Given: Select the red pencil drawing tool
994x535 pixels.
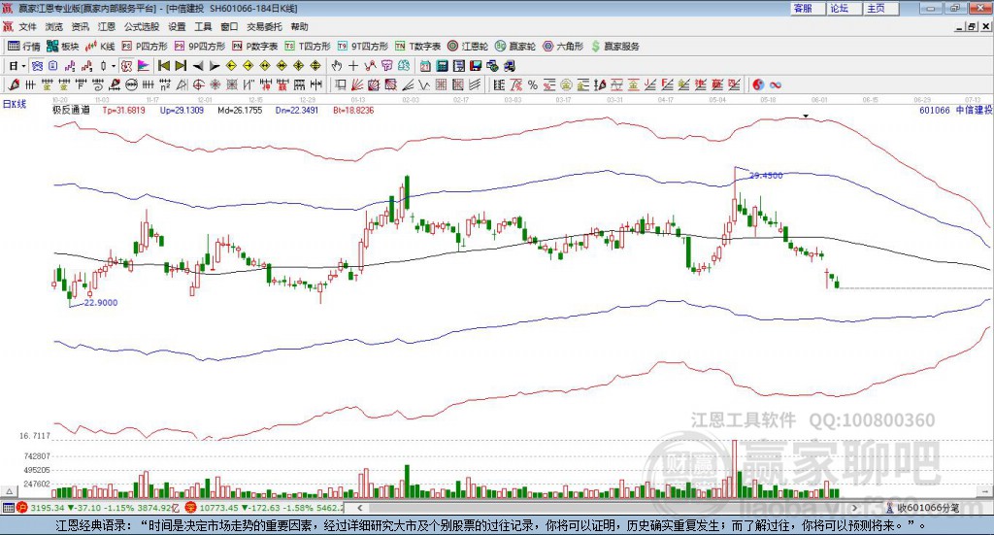Looking at the screenshot, I should click(14, 84).
